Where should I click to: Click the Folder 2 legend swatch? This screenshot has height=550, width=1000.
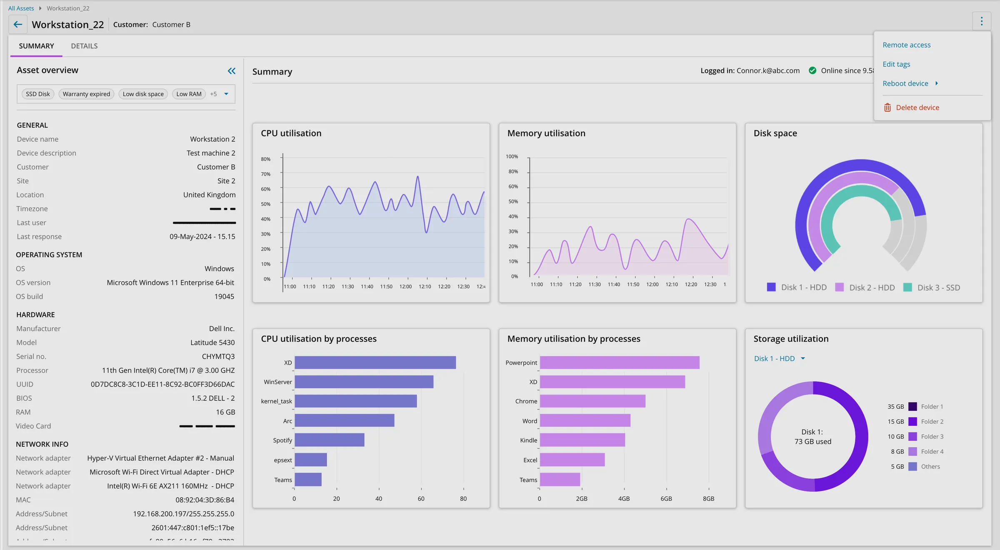coord(912,422)
